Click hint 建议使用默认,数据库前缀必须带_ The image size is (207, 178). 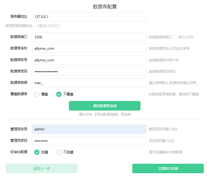(173, 83)
